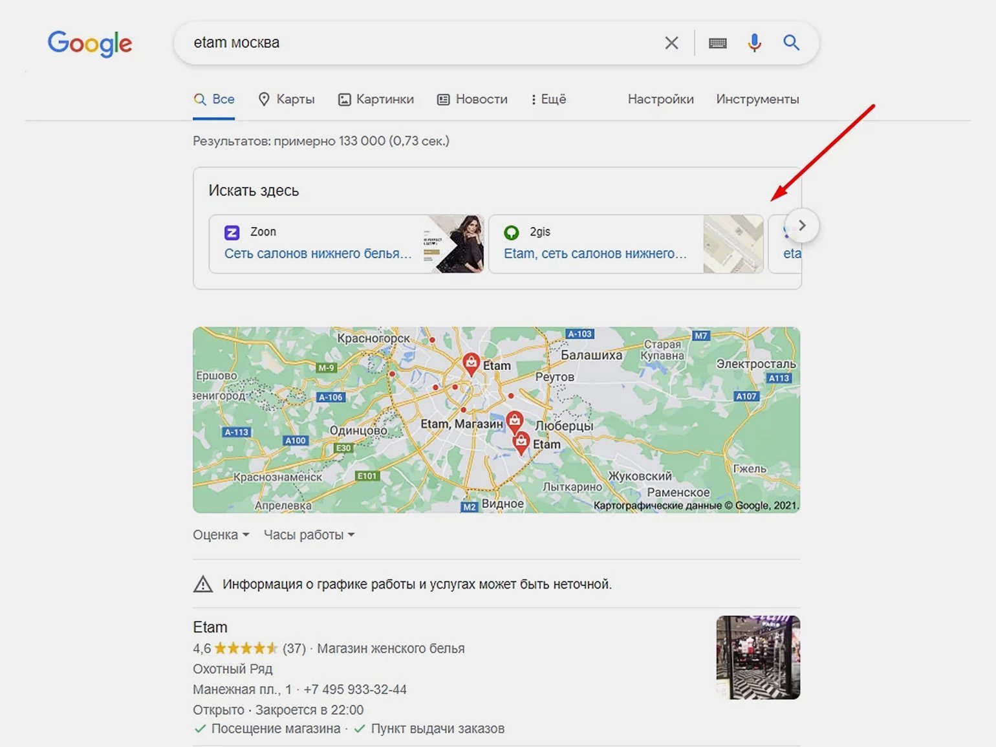Open the on-screen keyboard icon
The width and height of the screenshot is (996, 747).
717,43
